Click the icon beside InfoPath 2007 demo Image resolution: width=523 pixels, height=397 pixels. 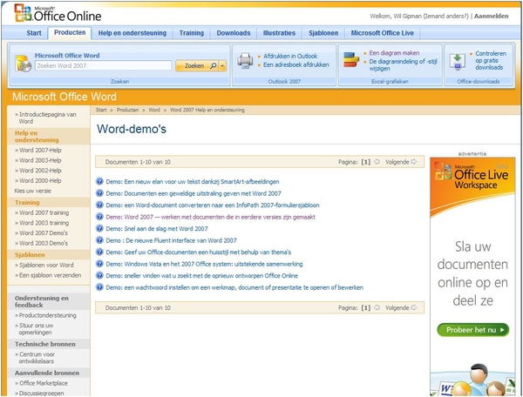tap(99, 205)
